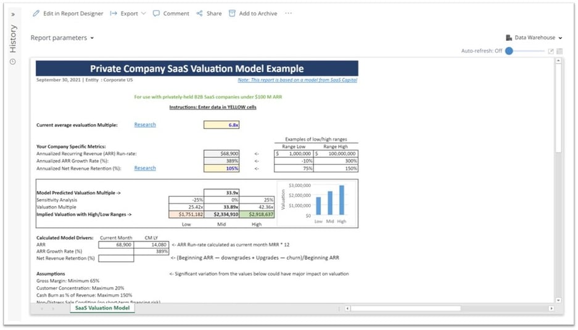Select the 389% ARR growth rate cell
The height and width of the screenshot is (330, 578).
pyautogui.click(x=221, y=161)
